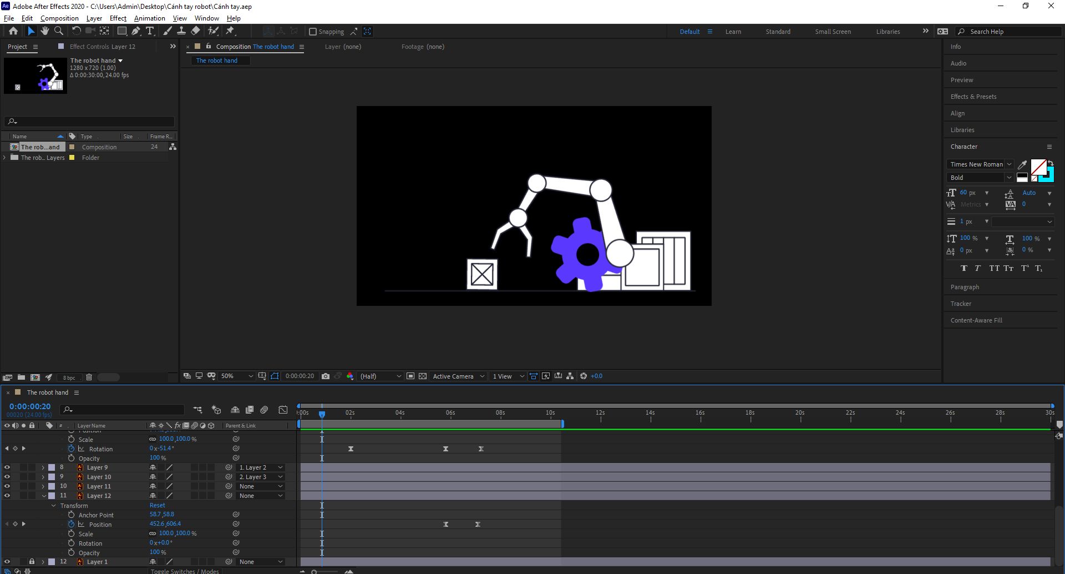Viewport: 1065px width, 574px height.
Task: Select the Rectangle shape tool
Action: click(122, 31)
